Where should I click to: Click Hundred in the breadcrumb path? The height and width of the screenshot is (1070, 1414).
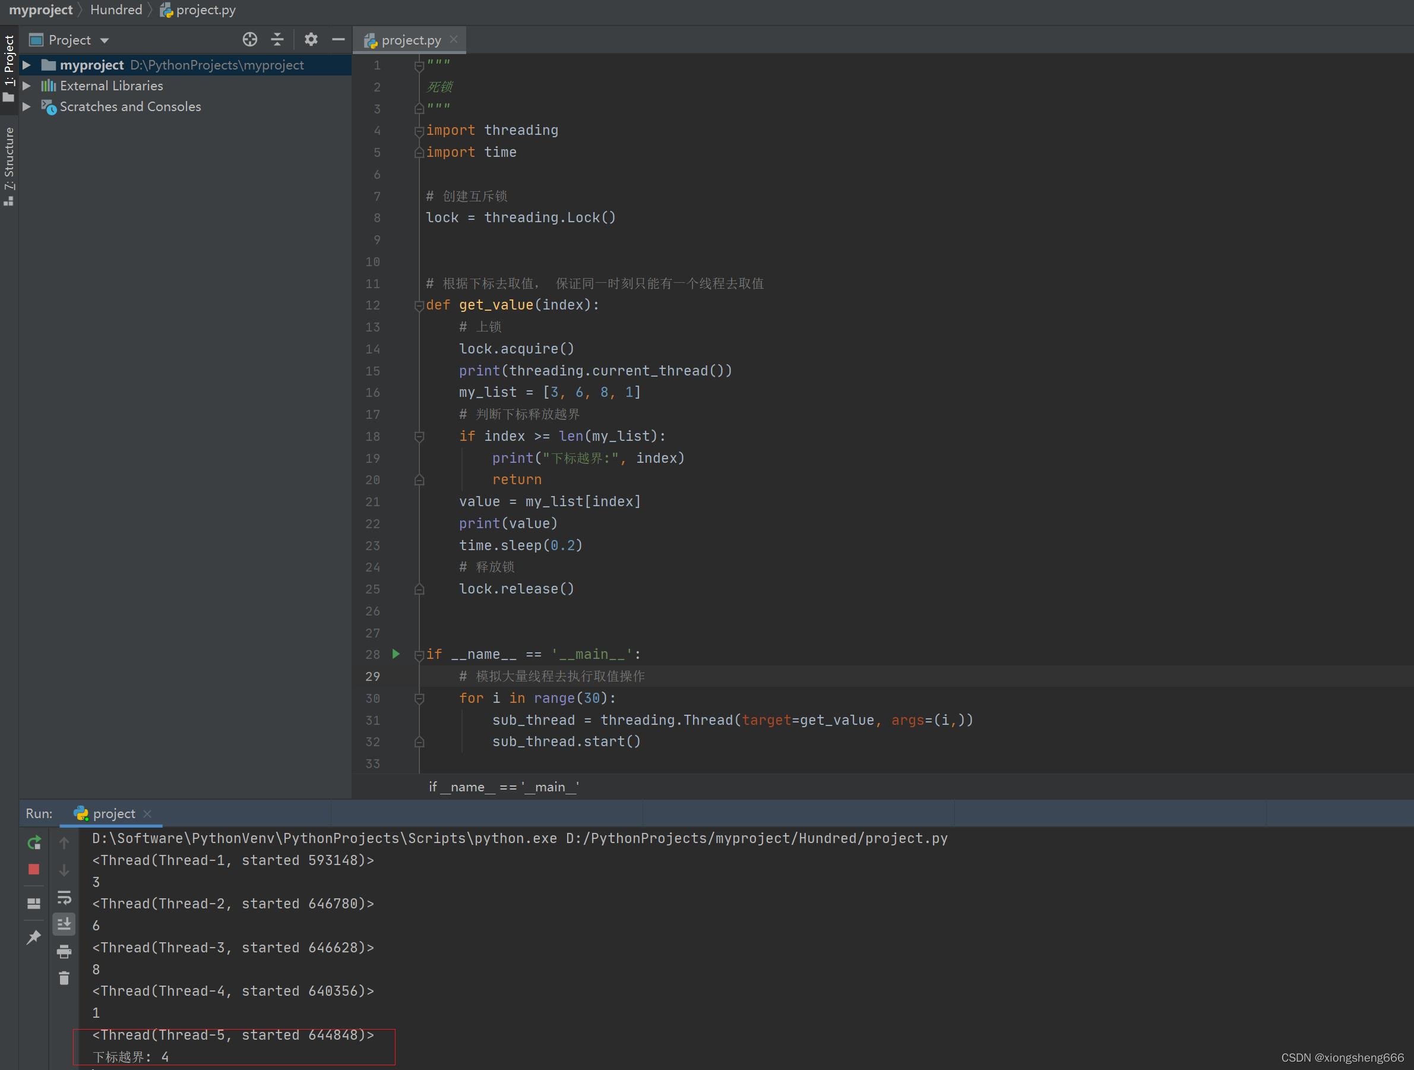tap(116, 10)
